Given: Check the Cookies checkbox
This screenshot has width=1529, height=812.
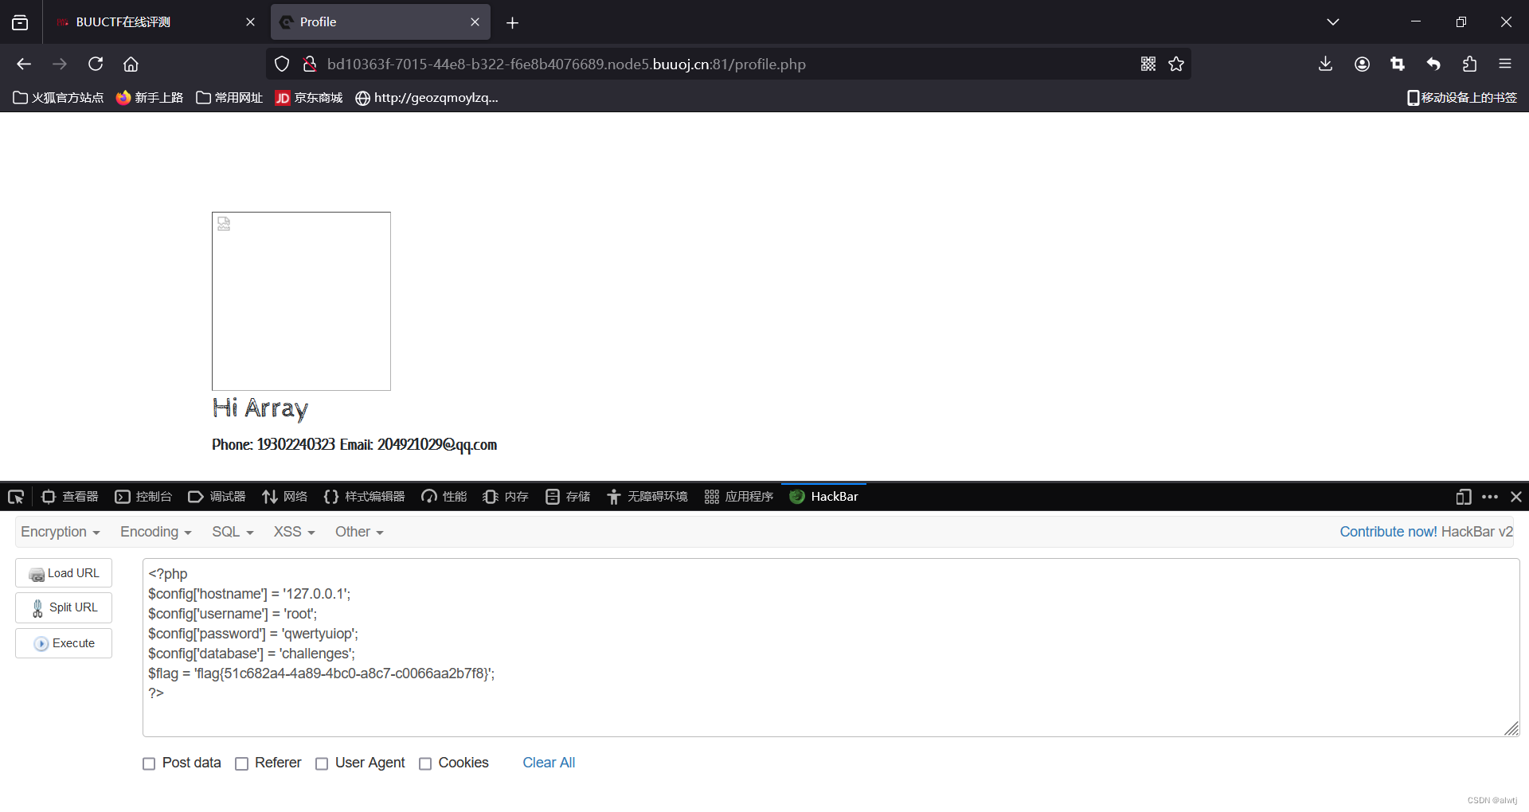Looking at the screenshot, I should pyautogui.click(x=425, y=763).
